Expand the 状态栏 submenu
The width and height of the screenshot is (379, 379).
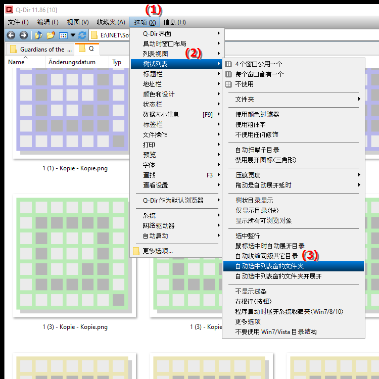(x=177, y=105)
